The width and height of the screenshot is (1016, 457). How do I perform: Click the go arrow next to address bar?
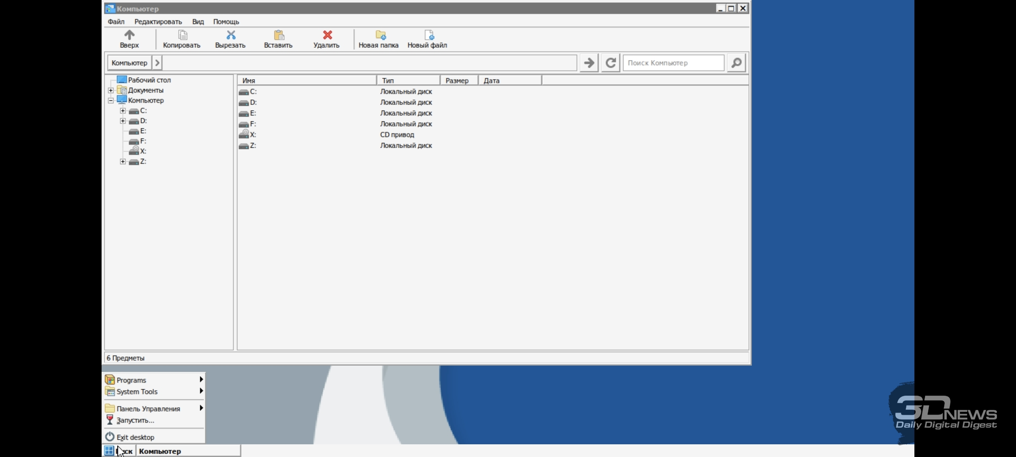point(588,63)
